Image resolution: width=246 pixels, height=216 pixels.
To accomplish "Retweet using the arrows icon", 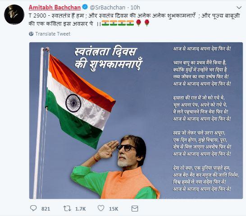I will pyautogui.click(x=67, y=208).
